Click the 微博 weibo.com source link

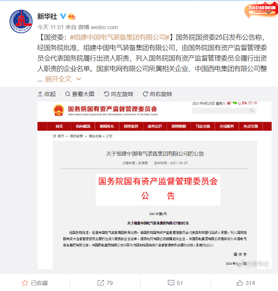pyautogui.click(x=98, y=27)
